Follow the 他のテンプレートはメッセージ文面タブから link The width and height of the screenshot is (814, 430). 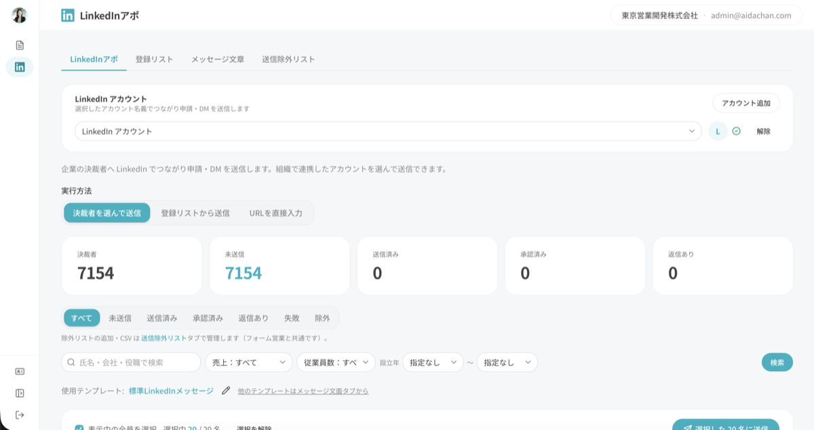(x=303, y=391)
